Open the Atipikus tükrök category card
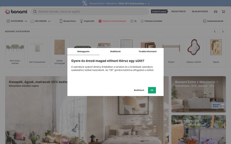Image resolution: width=231 pixels, height=144 pixels. point(193,52)
